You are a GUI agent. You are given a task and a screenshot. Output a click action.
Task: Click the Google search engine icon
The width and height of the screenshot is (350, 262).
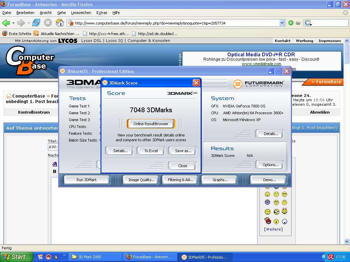(308, 23)
